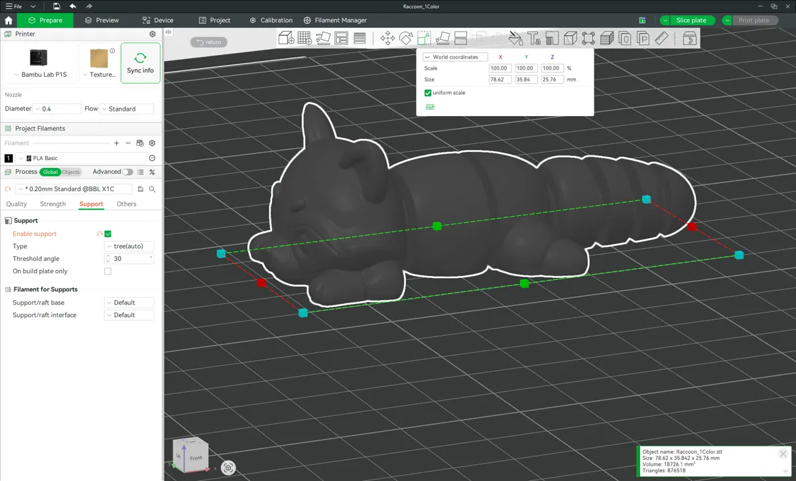Open filament settings gear icon
Screen dimensions: 796x481
coord(152,143)
